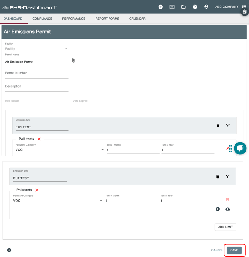Open the help question mark icon

(195, 7)
